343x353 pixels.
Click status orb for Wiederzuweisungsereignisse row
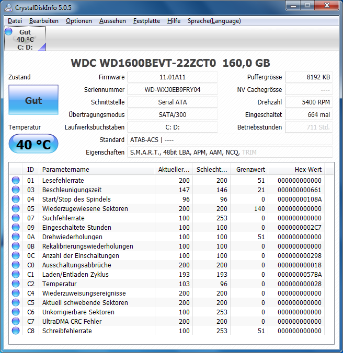pos(16,293)
